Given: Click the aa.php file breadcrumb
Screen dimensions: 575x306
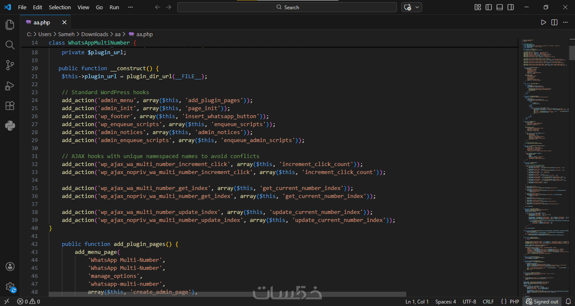Looking at the screenshot, I should click(144, 34).
